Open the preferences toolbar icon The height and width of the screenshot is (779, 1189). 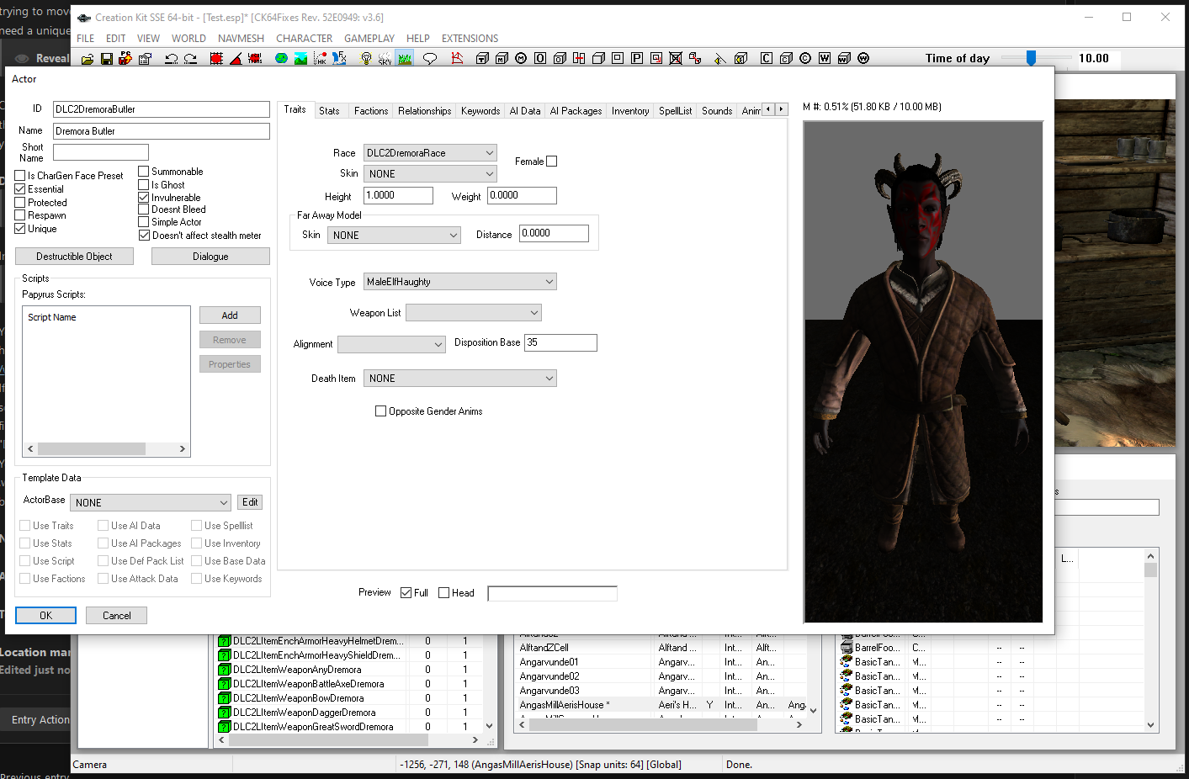[145, 59]
